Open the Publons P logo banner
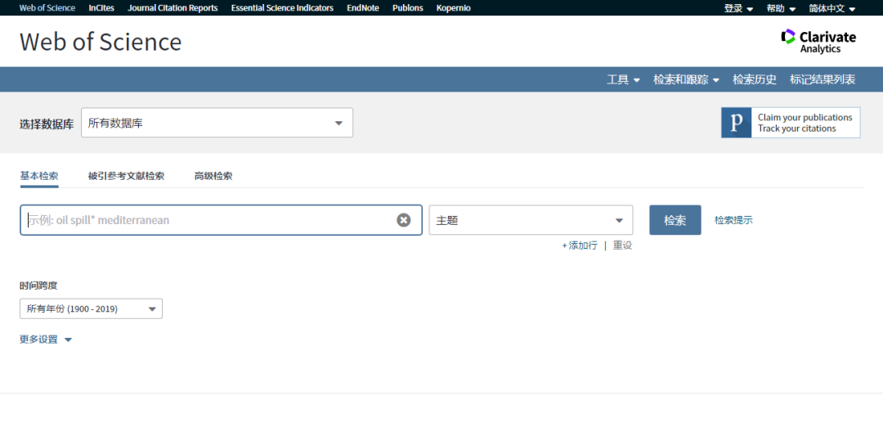 791,122
